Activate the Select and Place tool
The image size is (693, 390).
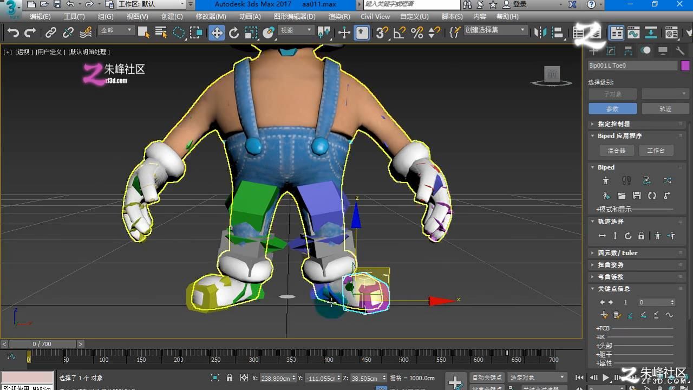click(269, 33)
